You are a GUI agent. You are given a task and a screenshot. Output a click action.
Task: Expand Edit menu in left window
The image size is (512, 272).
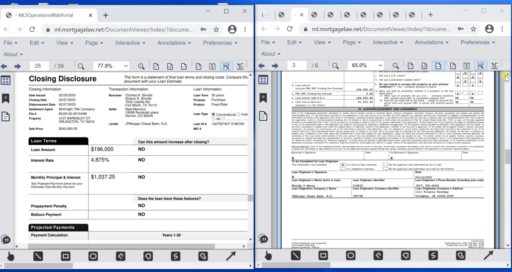[x=37, y=43]
